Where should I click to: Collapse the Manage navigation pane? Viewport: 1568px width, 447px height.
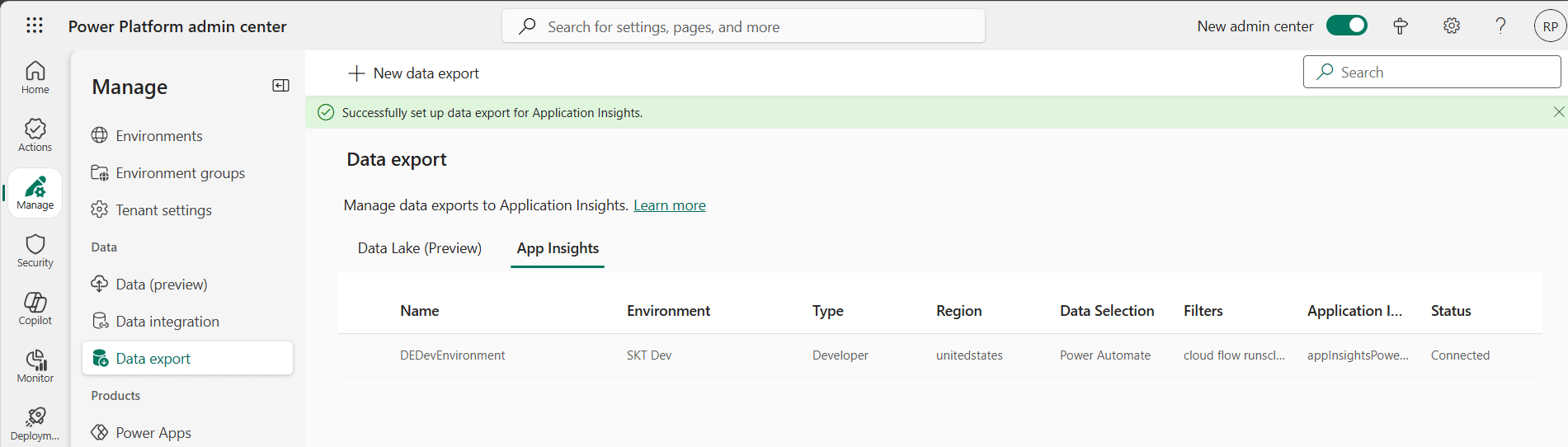click(280, 86)
